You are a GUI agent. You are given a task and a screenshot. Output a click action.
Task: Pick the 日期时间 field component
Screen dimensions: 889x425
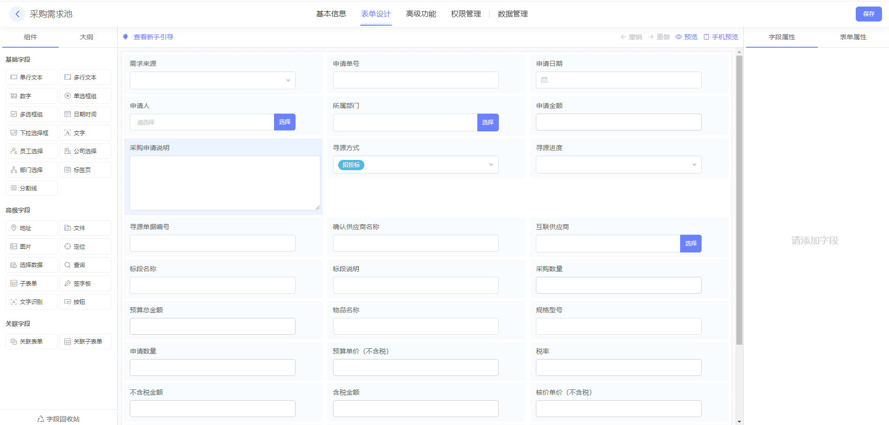85,114
